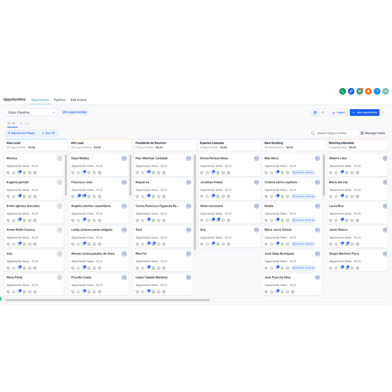
Task: Open the blue AI assistant sparkle icon
Action: click(351, 91)
